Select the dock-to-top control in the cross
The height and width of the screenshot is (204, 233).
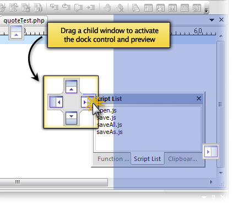click(x=71, y=86)
